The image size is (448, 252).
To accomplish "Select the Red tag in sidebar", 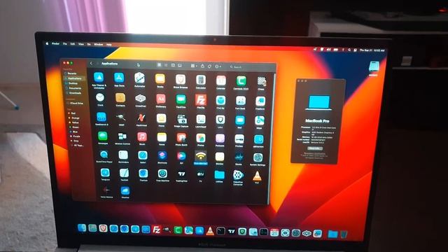I will click(x=73, y=113).
